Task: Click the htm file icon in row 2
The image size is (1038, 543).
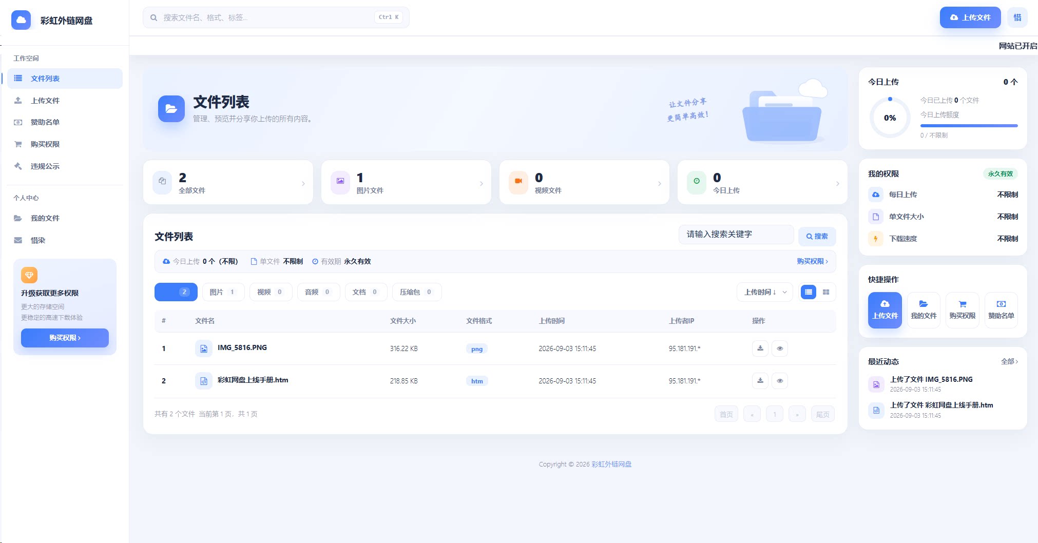Action: [x=204, y=381]
